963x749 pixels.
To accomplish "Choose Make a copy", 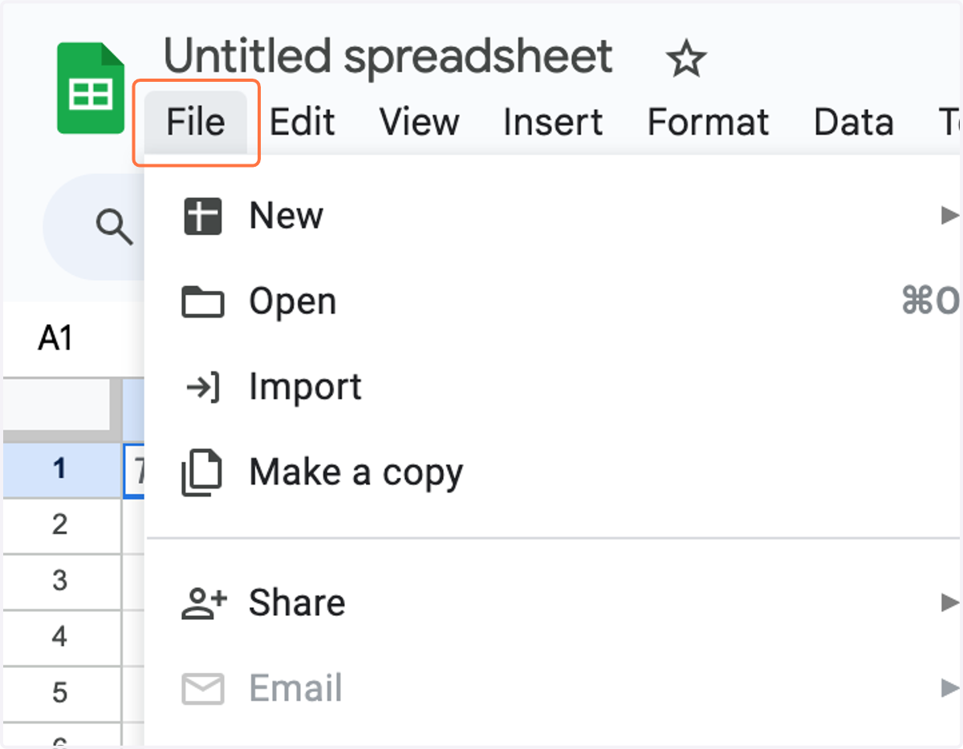I will tap(552, 473).
